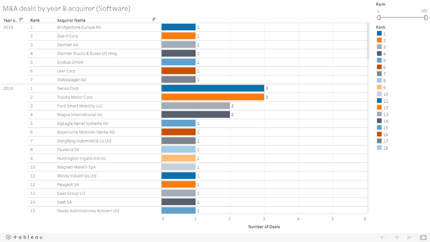Click the Volkswagen AG label

point(72,80)
